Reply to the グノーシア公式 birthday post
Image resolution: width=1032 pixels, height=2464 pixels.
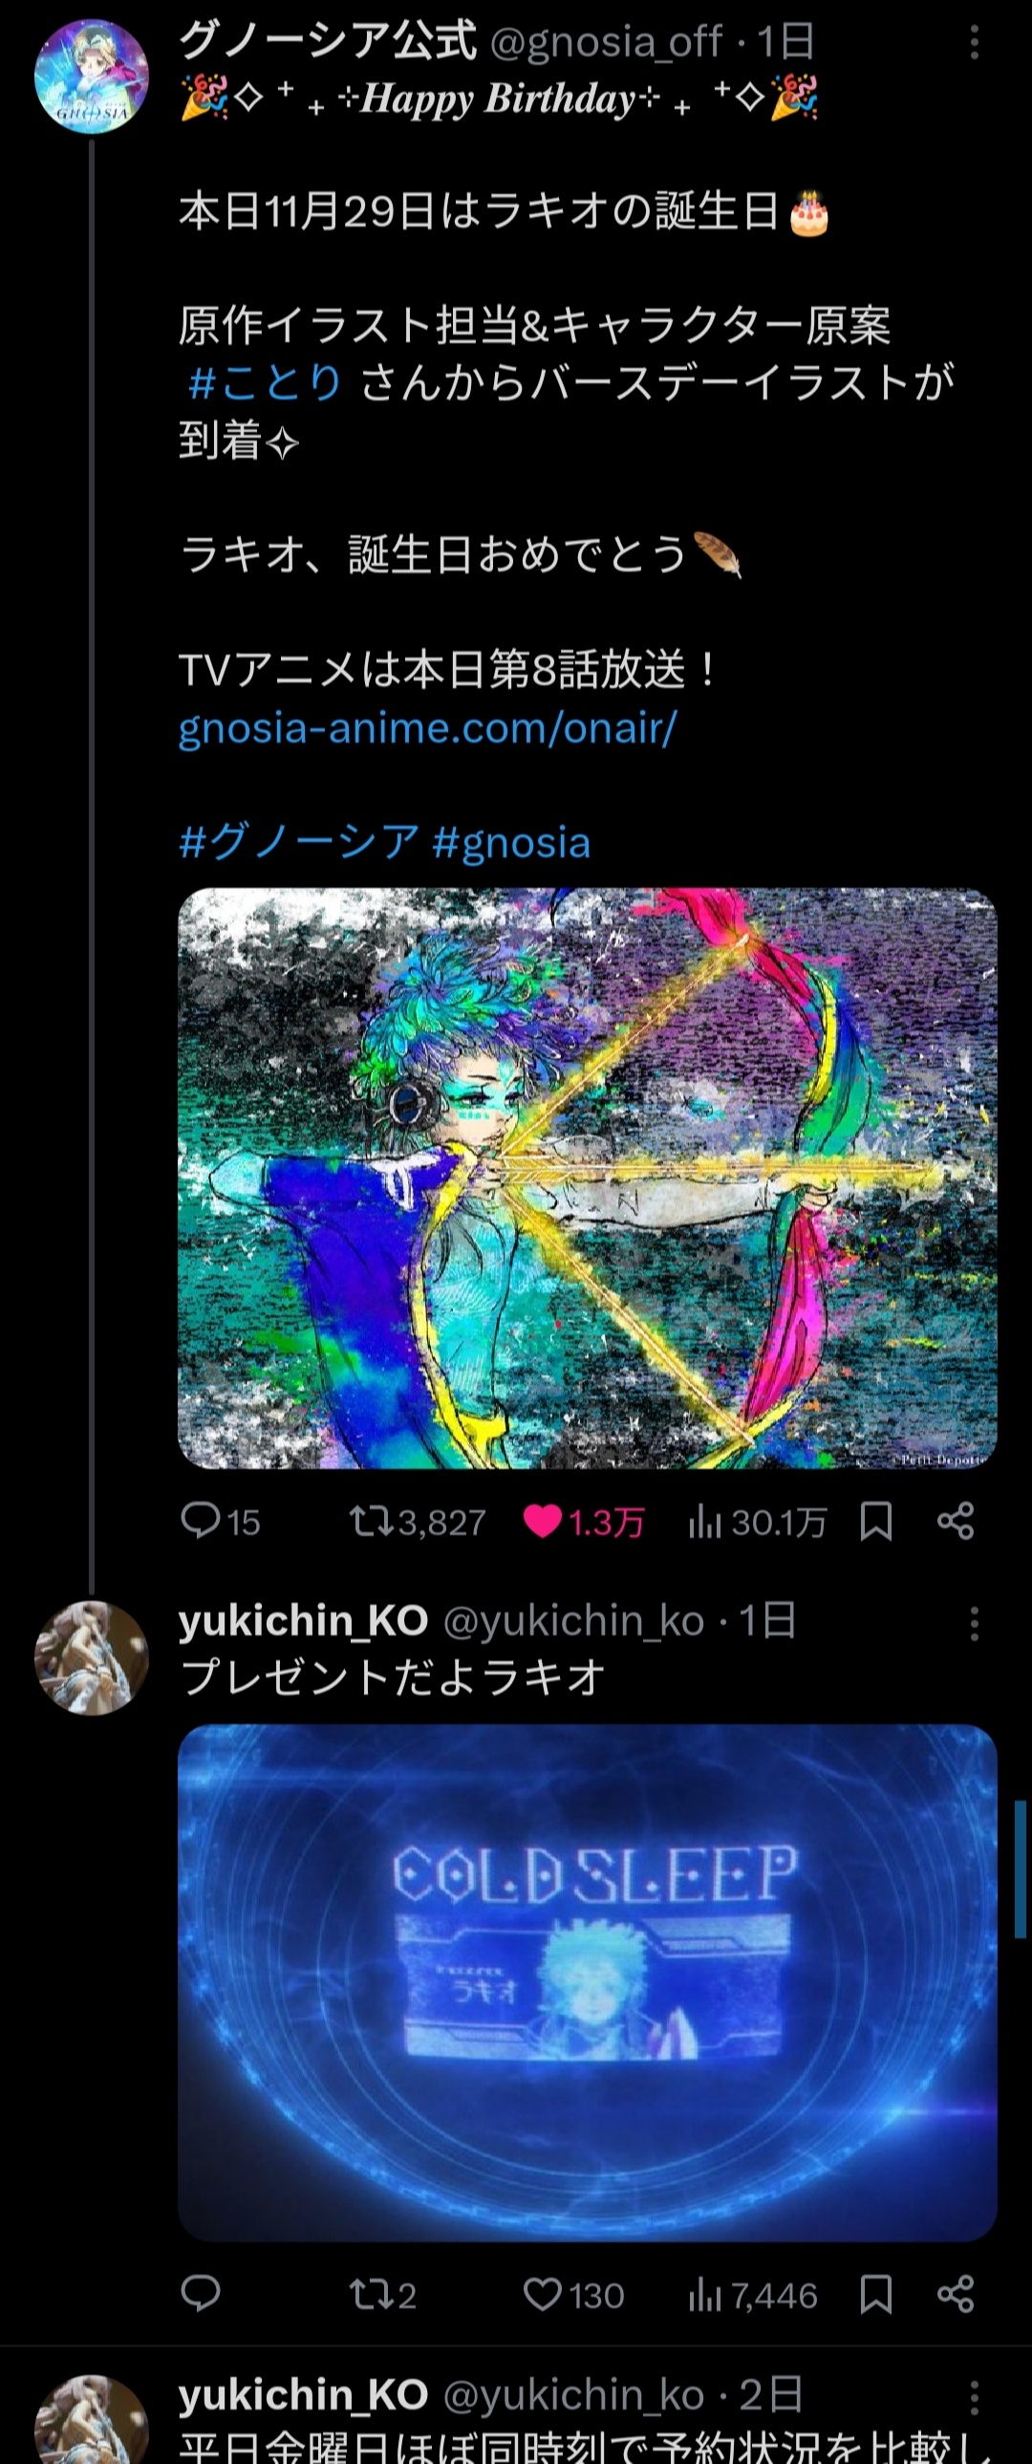tap(201, 1520)
